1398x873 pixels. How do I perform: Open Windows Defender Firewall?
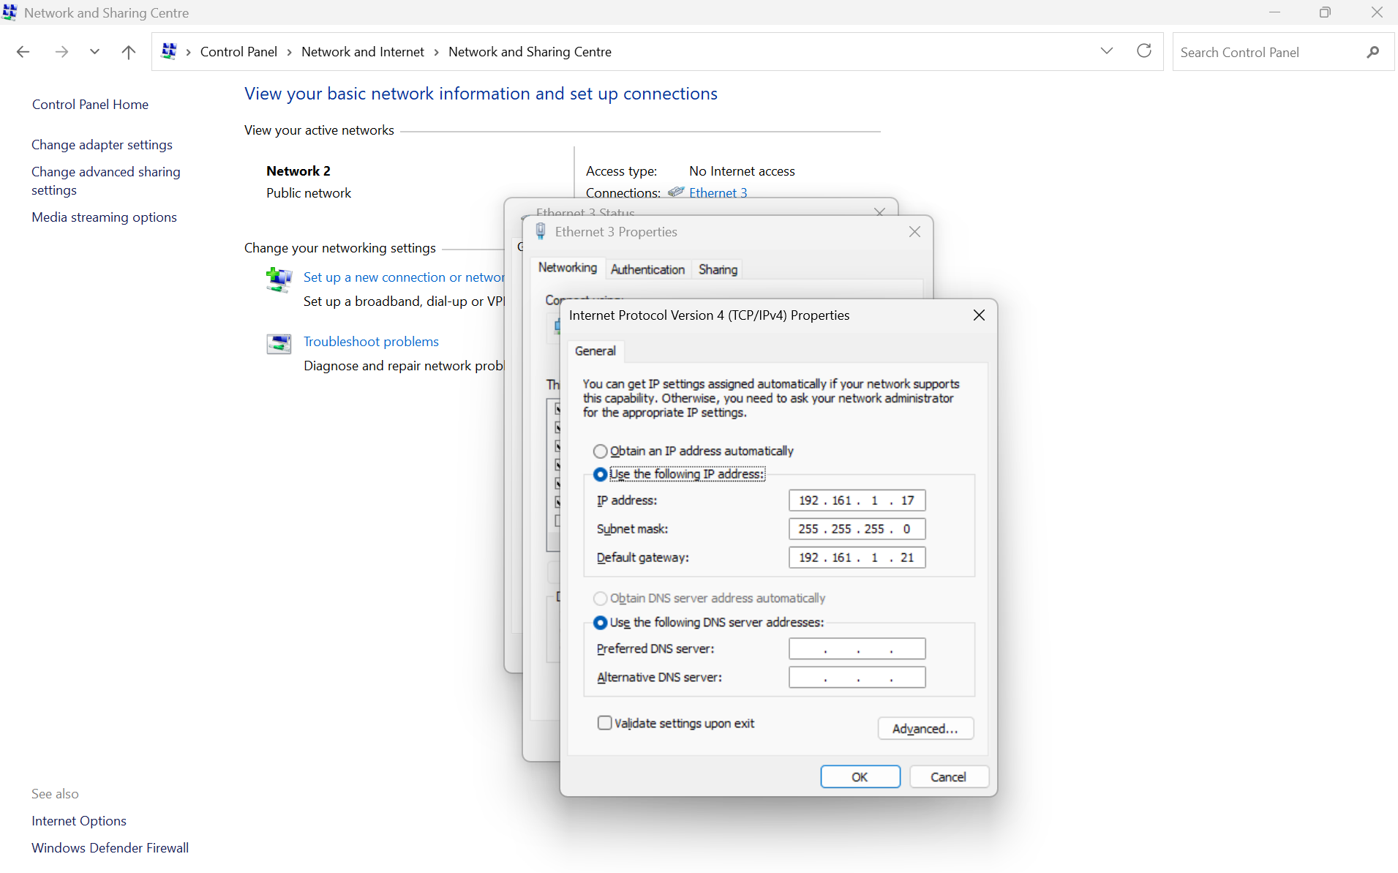[x=110, y=847]
